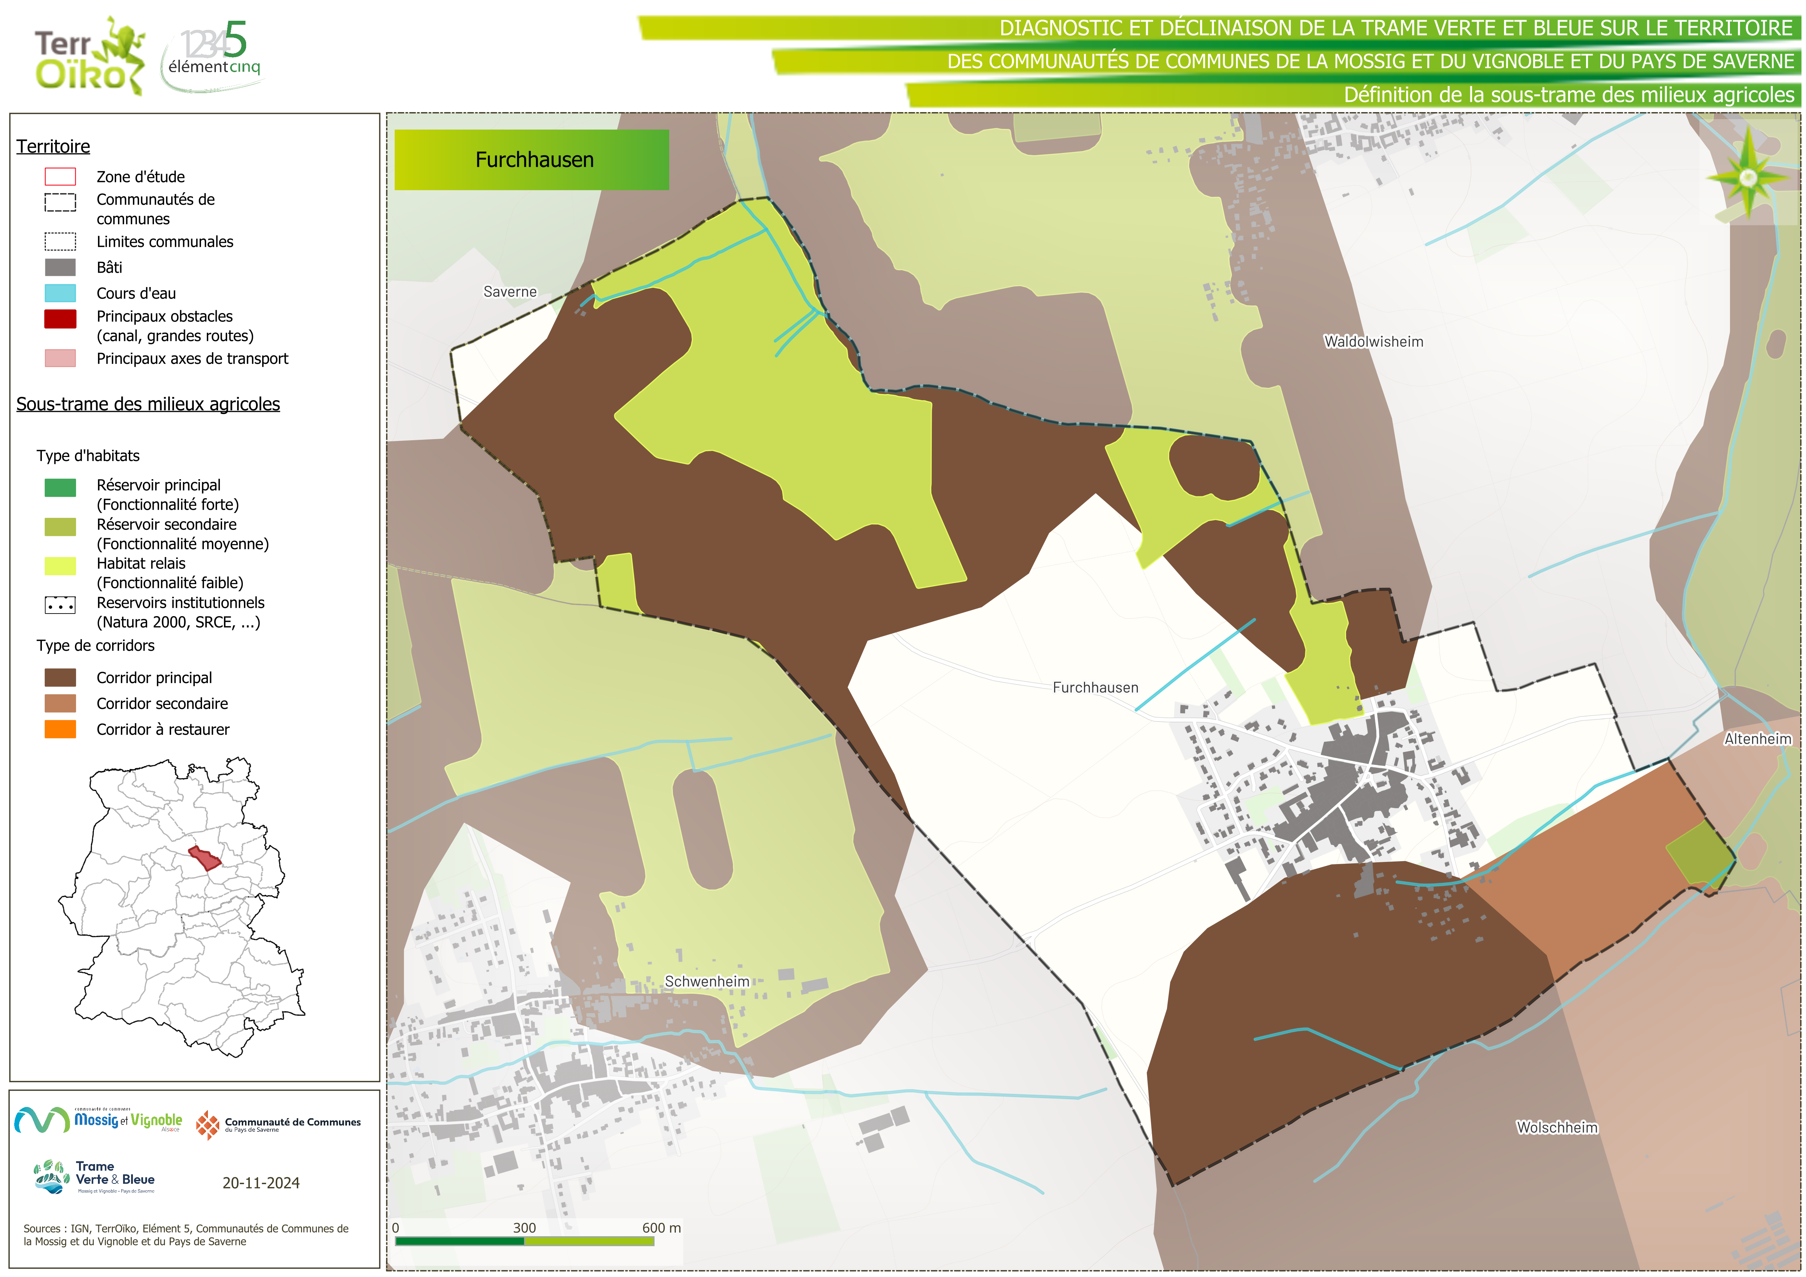Click the Cours d'eau blue swatch

(x=60, y=293)
